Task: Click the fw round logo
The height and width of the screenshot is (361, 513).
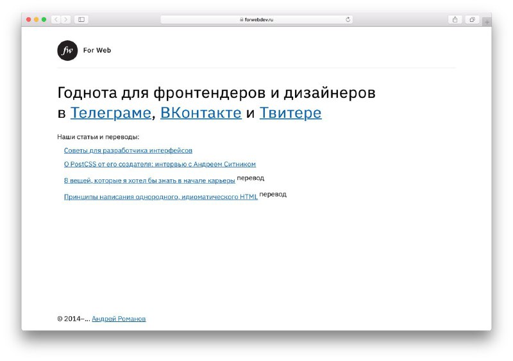Action: [67, 51]
